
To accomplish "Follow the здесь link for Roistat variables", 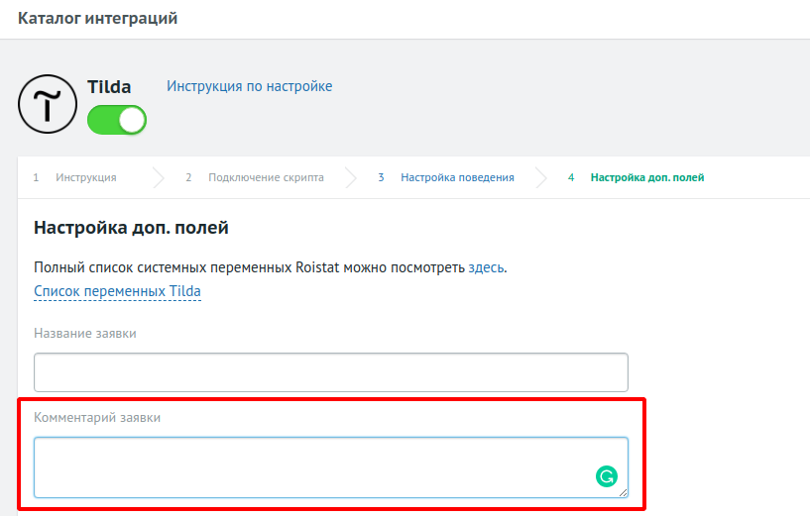I will [x=486, y=267].
